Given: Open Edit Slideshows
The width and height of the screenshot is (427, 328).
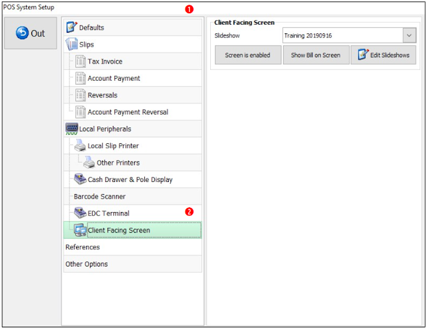Looking at the screenshot, I should (384, 55).
